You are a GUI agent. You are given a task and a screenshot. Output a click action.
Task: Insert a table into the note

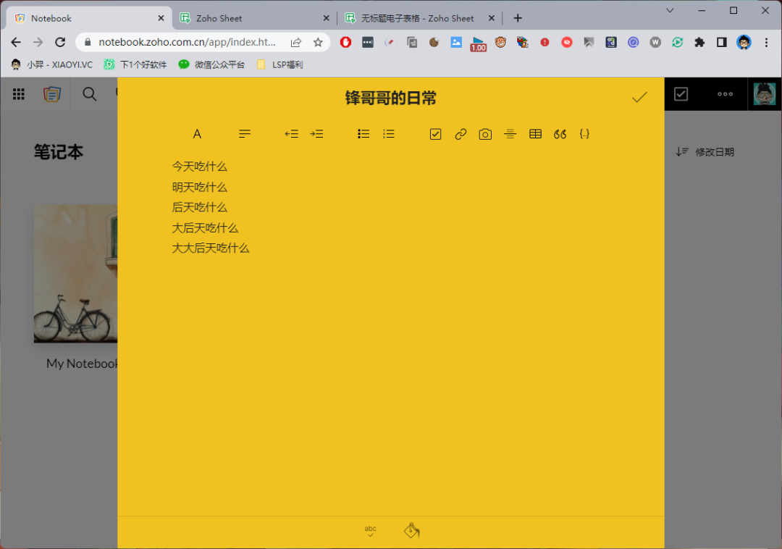click(535, 133)
